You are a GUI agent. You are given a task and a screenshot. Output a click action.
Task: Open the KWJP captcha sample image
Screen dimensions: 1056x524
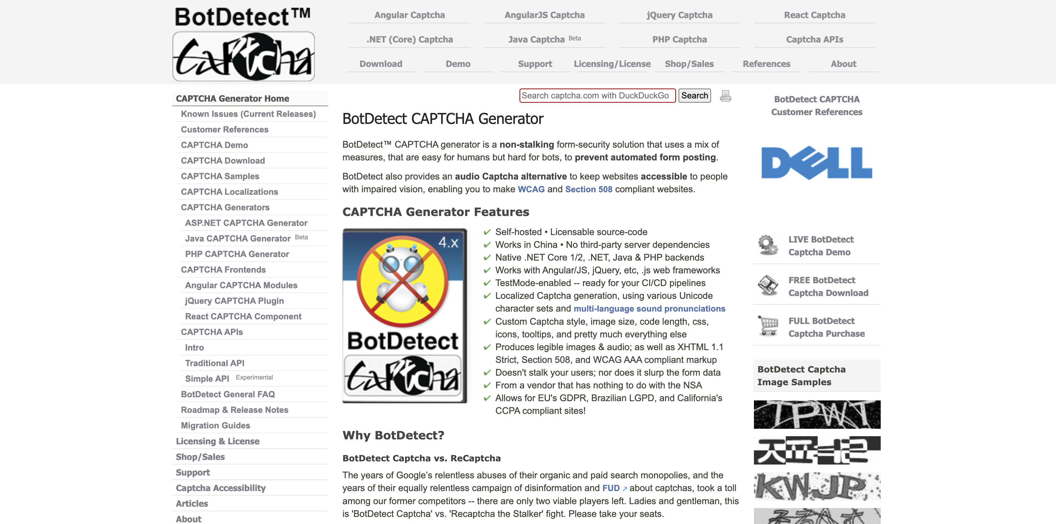point(817,486)
